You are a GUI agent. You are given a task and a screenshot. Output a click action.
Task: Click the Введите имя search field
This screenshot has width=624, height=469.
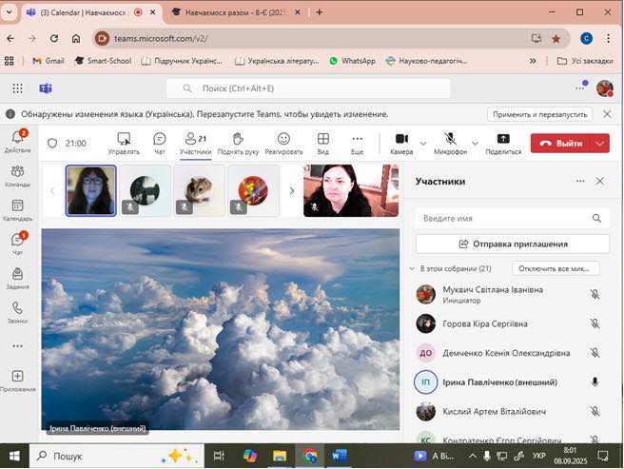click(504, 218)
